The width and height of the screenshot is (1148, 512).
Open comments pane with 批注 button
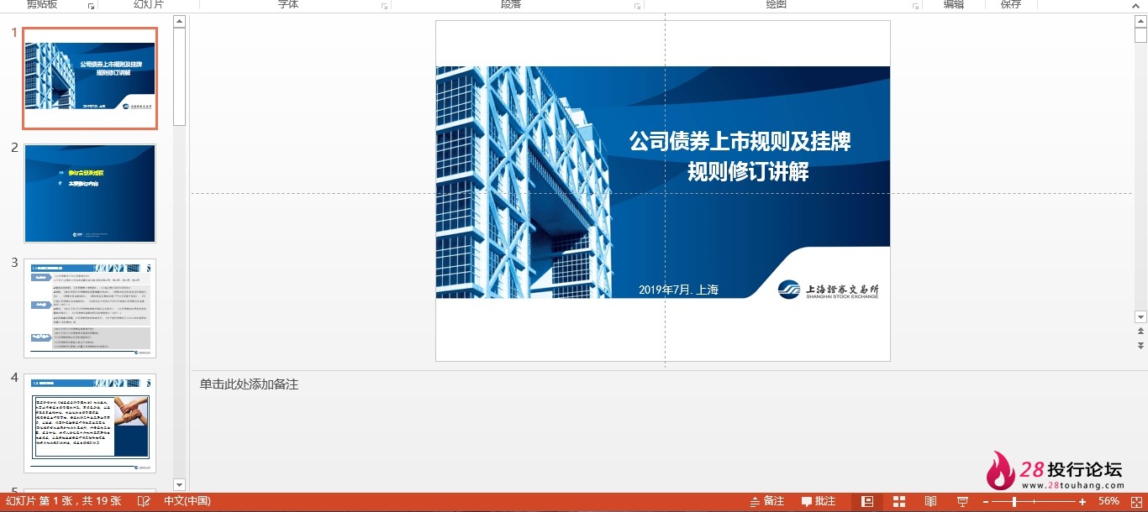[x=819, y=501]
